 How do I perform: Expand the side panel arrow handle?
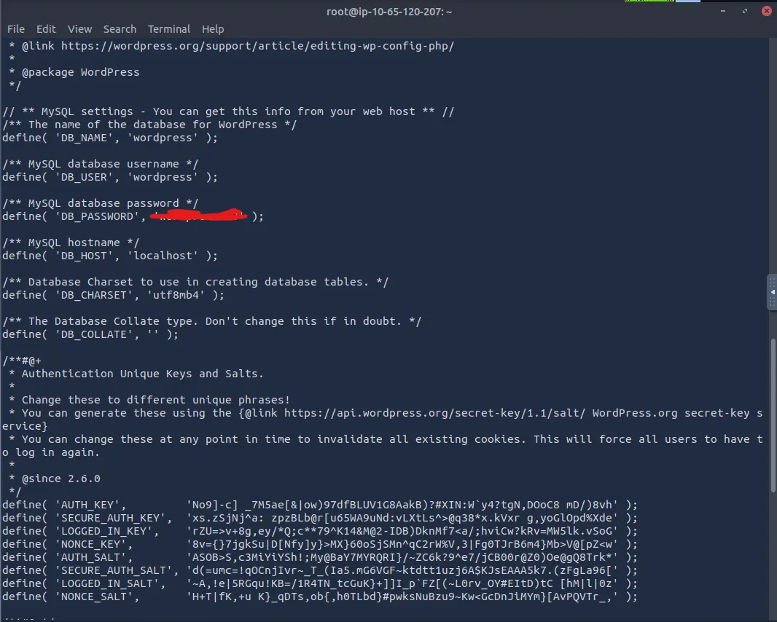773,291
